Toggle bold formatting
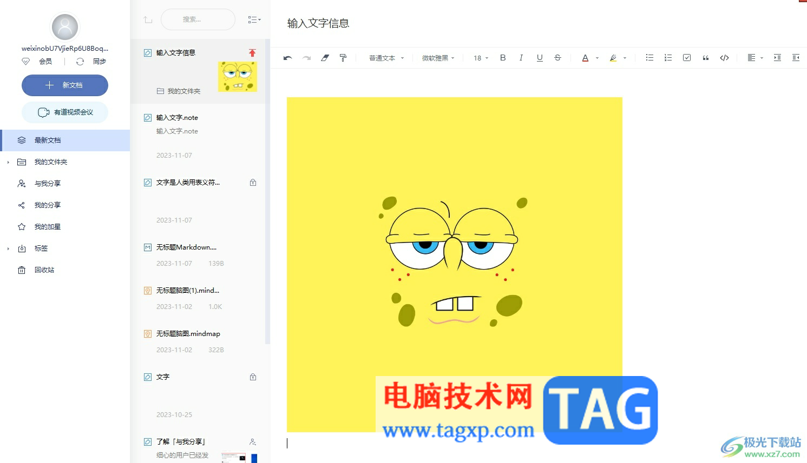The image size is (807, 463). (503, 58)
